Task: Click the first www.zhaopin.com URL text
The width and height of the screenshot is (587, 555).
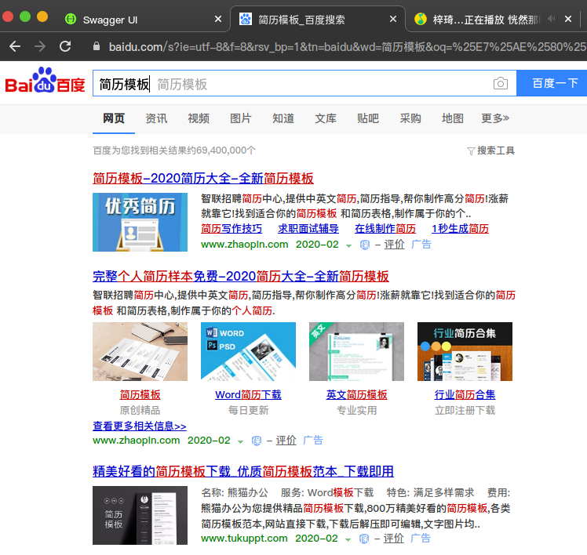Action: [245, 245]
